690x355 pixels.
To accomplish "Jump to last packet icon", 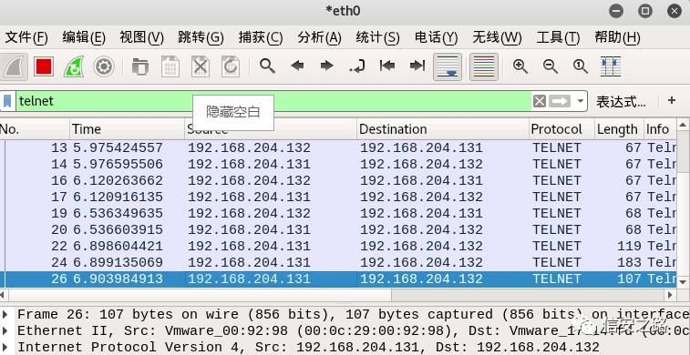I will [417, 66].
